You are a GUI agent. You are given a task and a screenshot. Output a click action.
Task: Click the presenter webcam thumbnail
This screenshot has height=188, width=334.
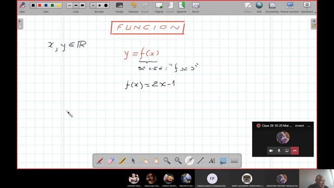317,179
